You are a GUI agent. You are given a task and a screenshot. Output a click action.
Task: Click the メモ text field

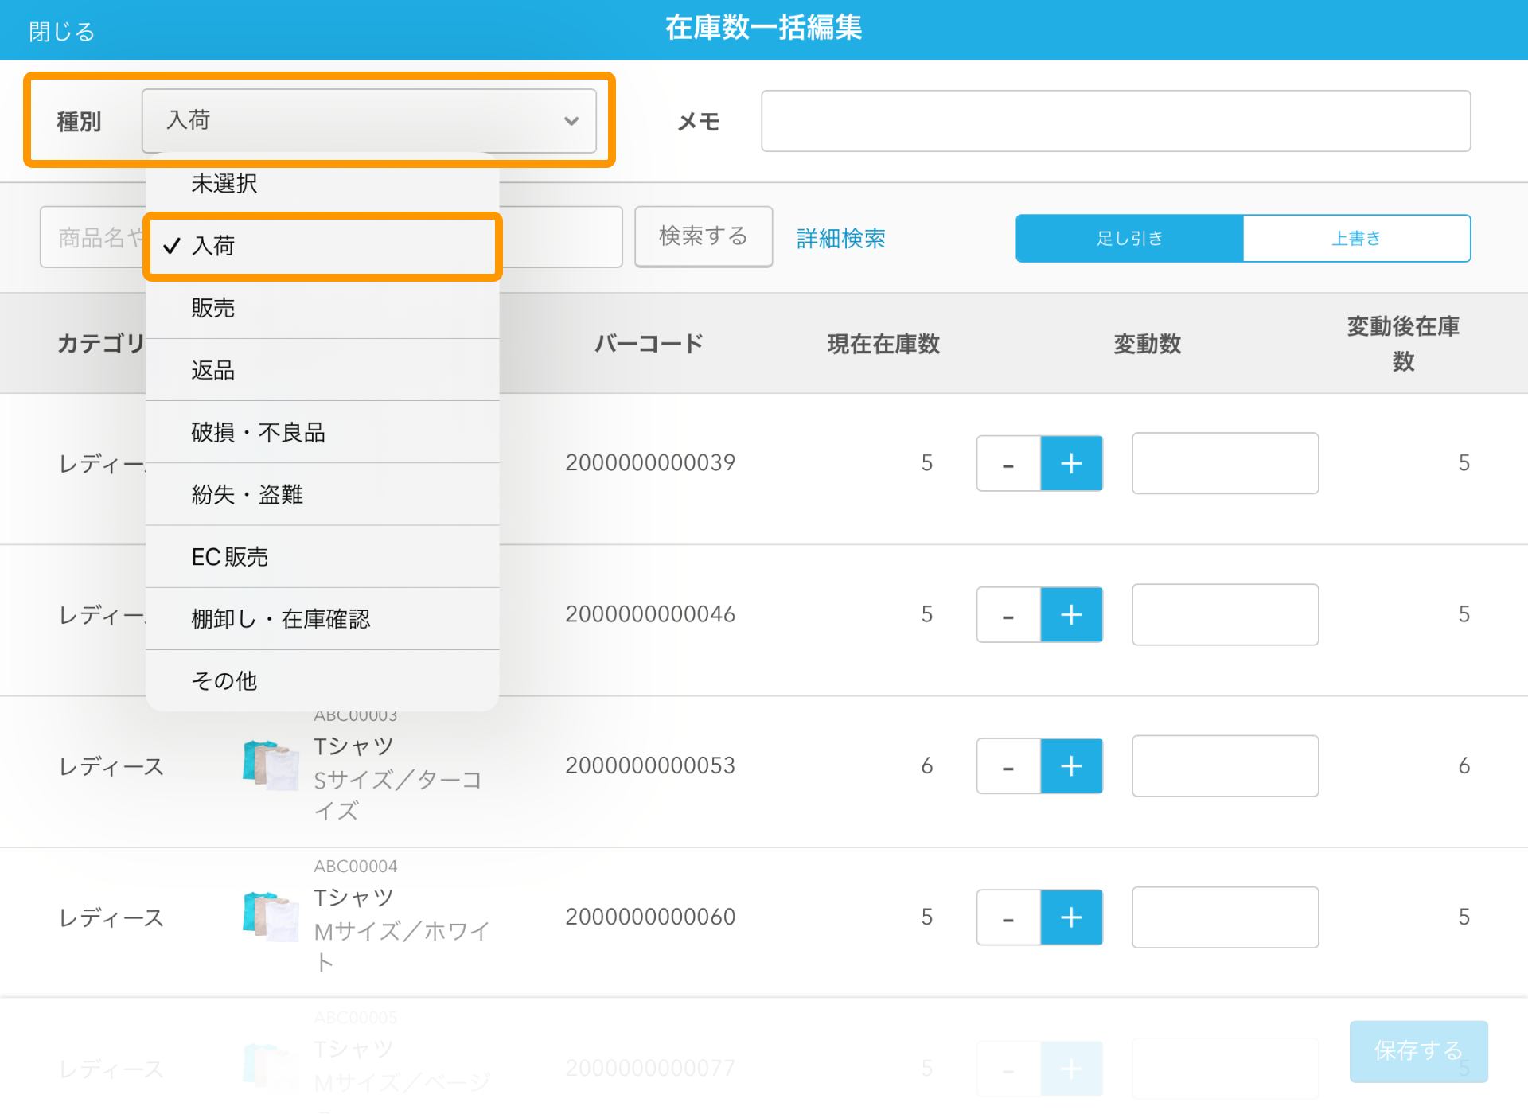coord(1115,121)
